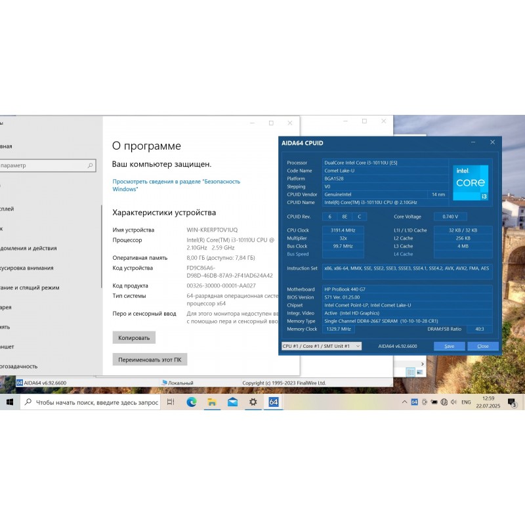Open the CPU #1 / Core #1 dropdown
Screen dimensions: 525x525
(x=322, y=346)
